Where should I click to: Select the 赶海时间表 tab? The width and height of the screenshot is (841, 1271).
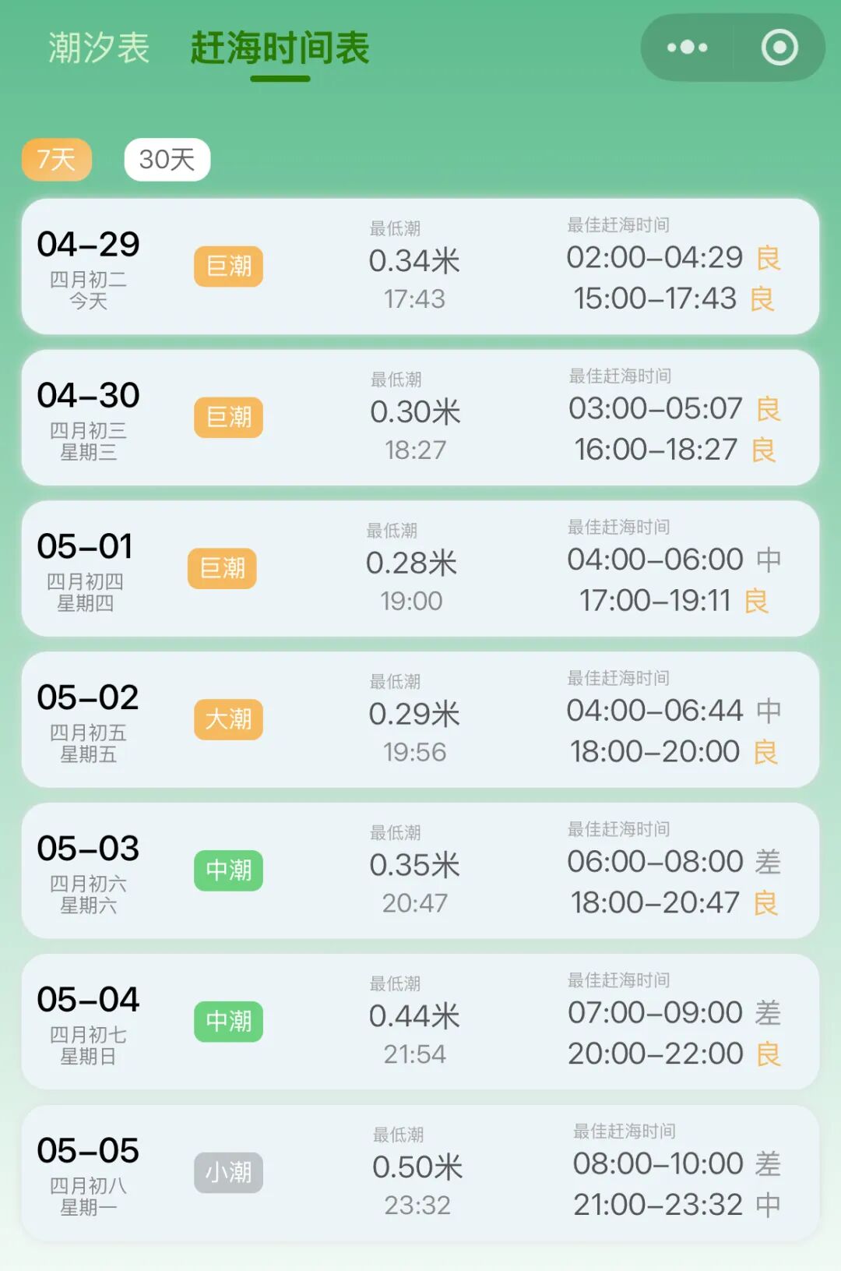pyautogui.click(x=280, y=48)
